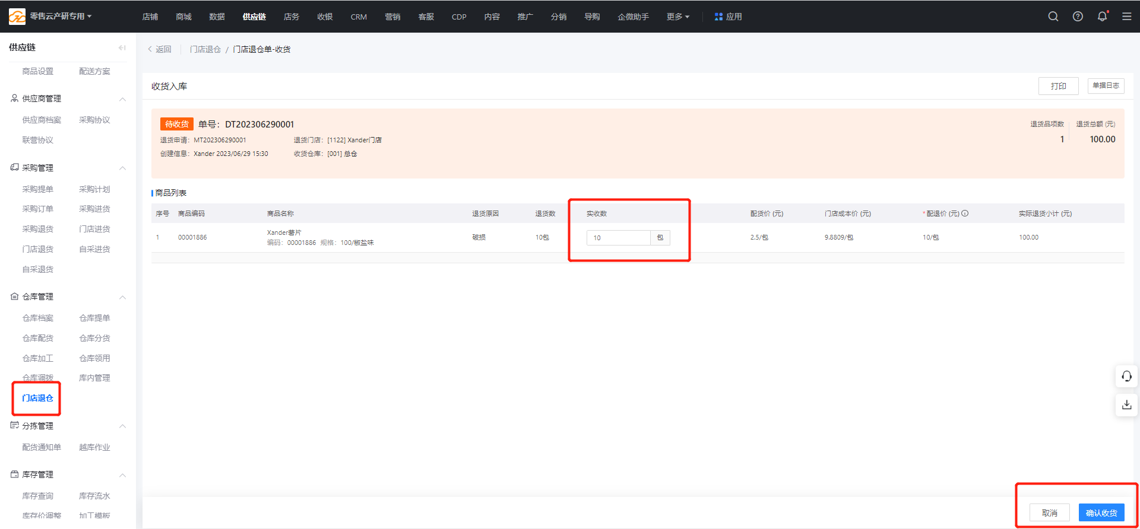Image resolution: width=1140 pixels, height=529 pixels.
Task: Open 仓库分货 in sidebar
Action: (x=94, y=338)
